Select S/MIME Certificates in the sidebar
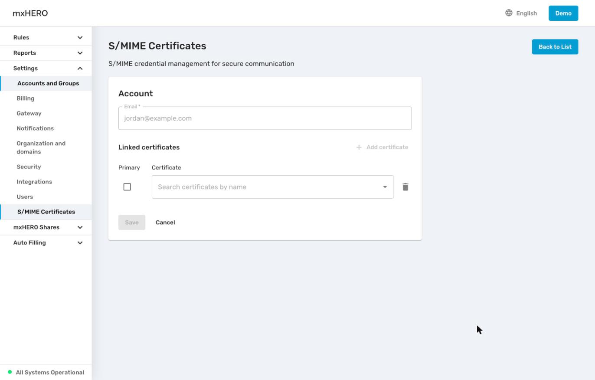This screenshot has height=380, width=595. pos(46,212)
